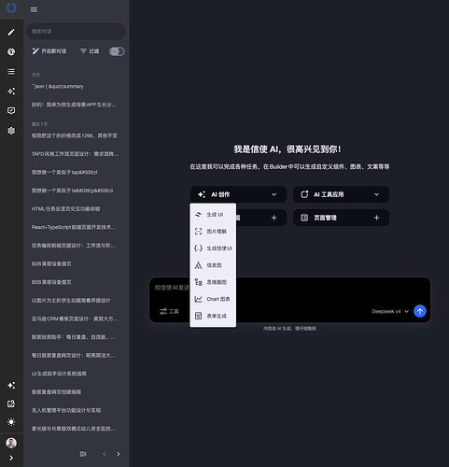Go to previous page with left arrow
Viewport: 449px width, 467px height.
tap(105, 454)
